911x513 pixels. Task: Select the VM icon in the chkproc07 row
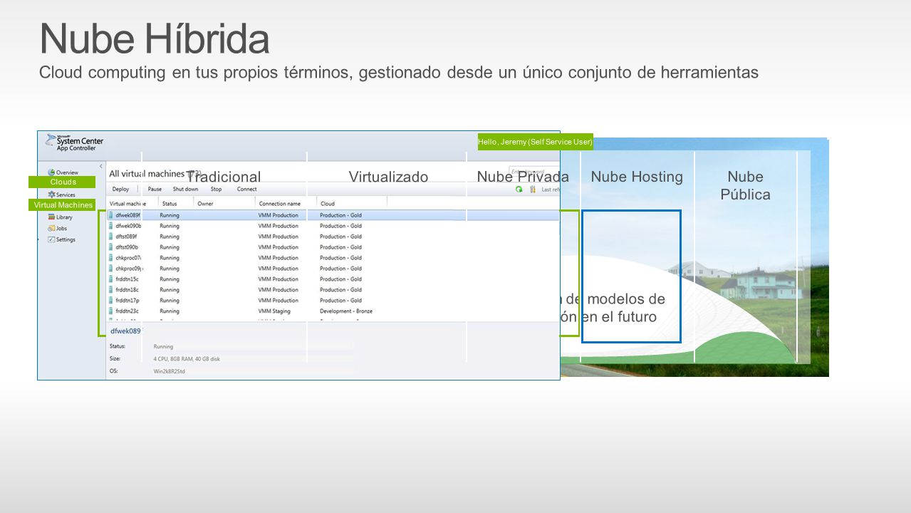[x=111, y=258]
